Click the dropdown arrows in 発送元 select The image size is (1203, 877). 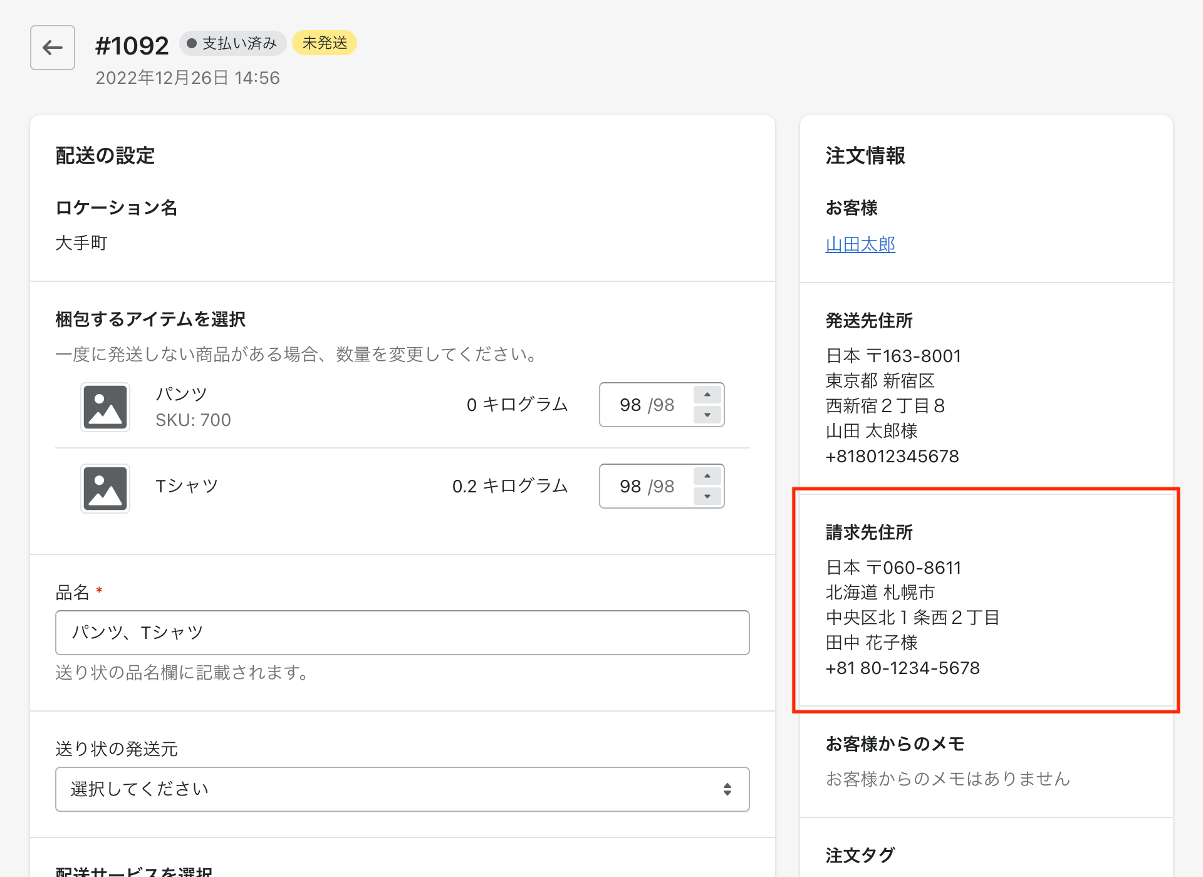tap(727, 789)
